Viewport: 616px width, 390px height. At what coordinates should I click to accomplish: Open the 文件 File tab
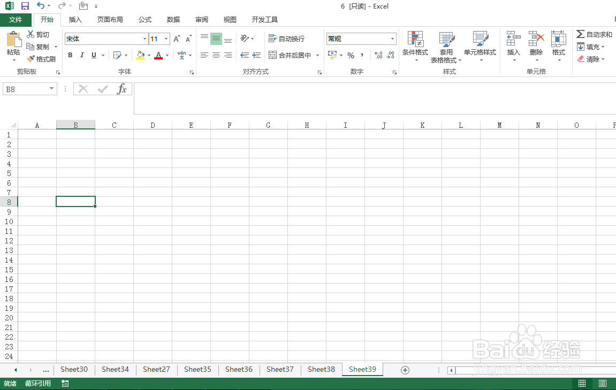[x=16, y=20]
